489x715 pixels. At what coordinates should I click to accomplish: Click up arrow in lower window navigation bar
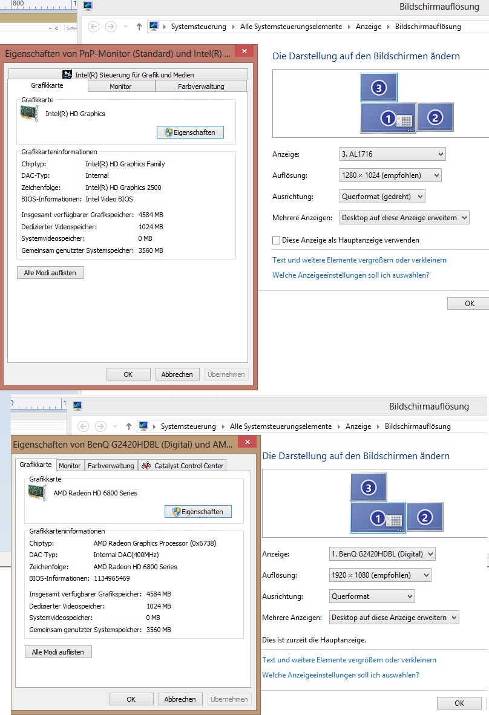[129, 426]
